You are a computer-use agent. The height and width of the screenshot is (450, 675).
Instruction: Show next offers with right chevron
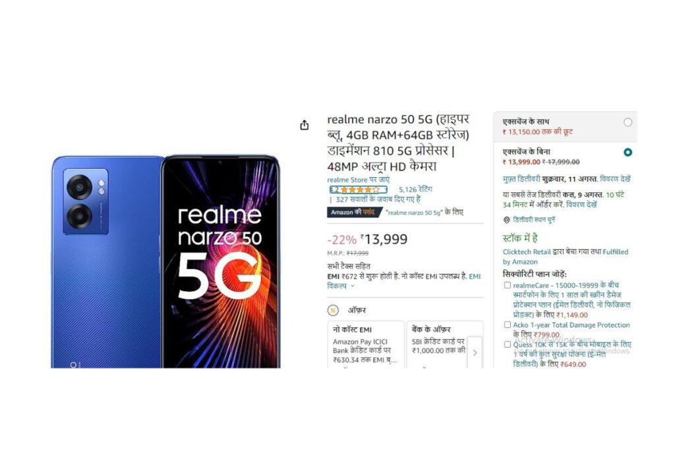(x=475, y=352)
